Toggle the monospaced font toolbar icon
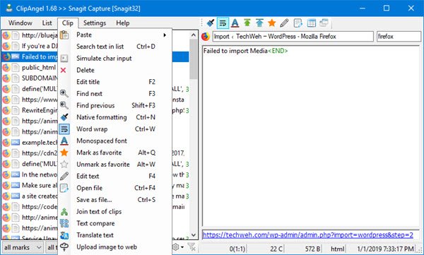The width and height of the screenshot is (424, 255). tap(235, 23)
